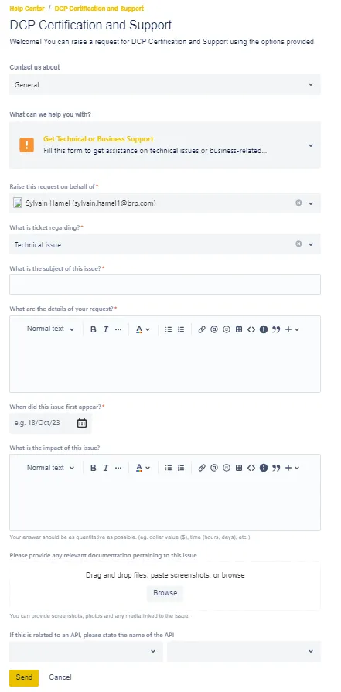Expand the Get Technical or Business Support selector
Screen dimensions: 341x692
[x=165, y=145]
